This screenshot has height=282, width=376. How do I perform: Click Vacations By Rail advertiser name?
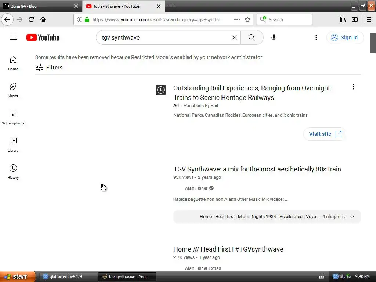tap(201, 106)
